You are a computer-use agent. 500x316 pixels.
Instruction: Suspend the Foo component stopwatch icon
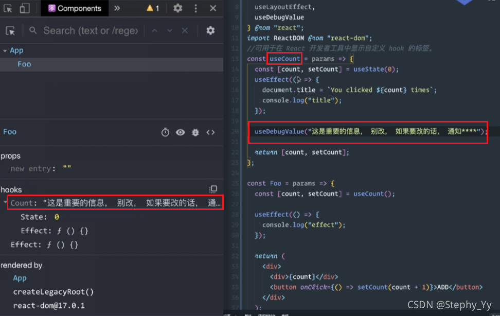pyautogui.click(x=165, y=132)
